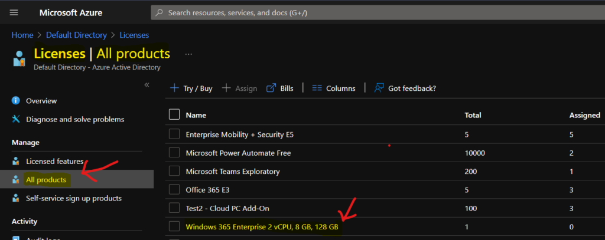The image size is (605, 240).
Task: Open the Columns chooser
Action: (334, 88)
